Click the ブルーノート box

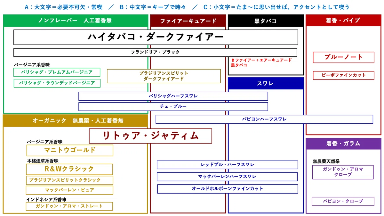point(343,57)
